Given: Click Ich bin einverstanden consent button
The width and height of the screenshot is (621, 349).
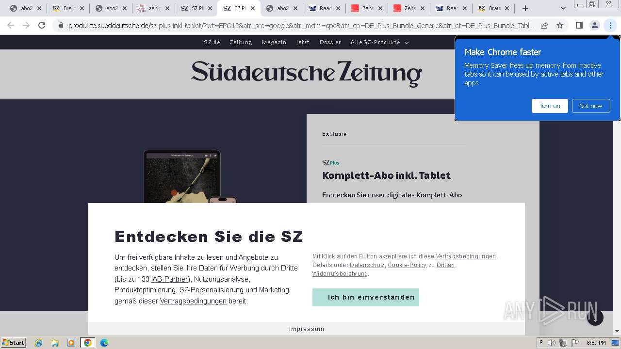Looking at the screenshot, I should (x=366, y=297).
